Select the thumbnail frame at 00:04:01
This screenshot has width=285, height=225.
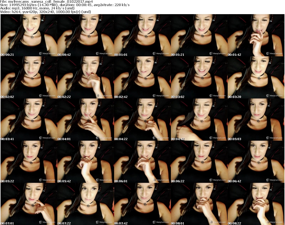[86, 120]
